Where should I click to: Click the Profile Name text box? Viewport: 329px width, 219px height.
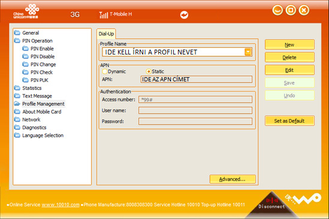click(173, 52)
